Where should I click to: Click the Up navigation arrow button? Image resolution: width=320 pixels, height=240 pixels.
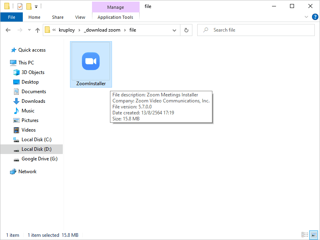[37, 30]
